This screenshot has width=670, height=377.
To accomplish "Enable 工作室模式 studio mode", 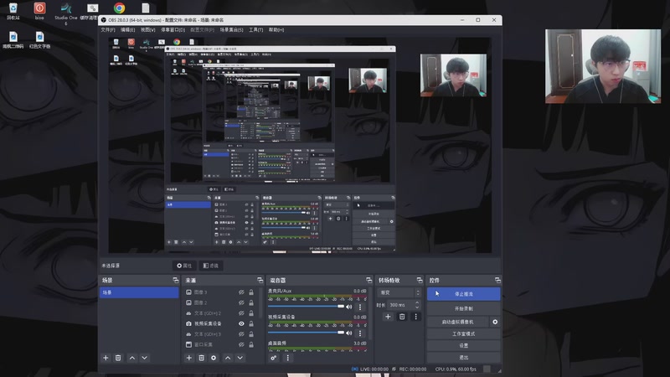I will point(464,333).
